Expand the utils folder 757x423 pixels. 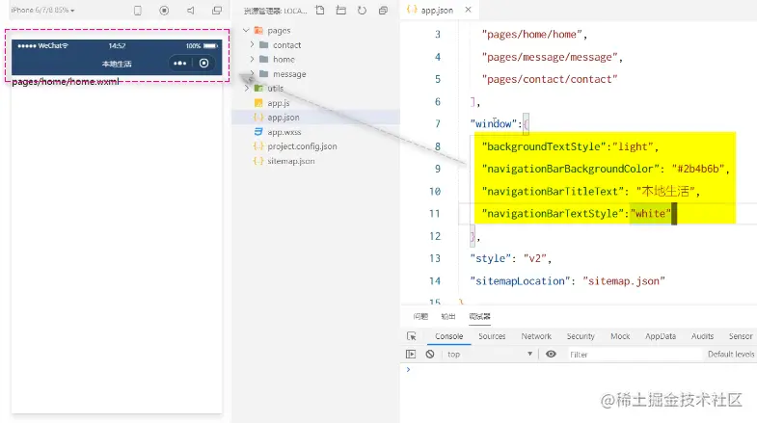pyautogui.click(x=247, y=89)
